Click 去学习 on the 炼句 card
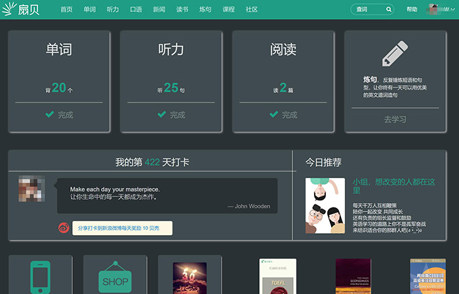 point(395,119)
